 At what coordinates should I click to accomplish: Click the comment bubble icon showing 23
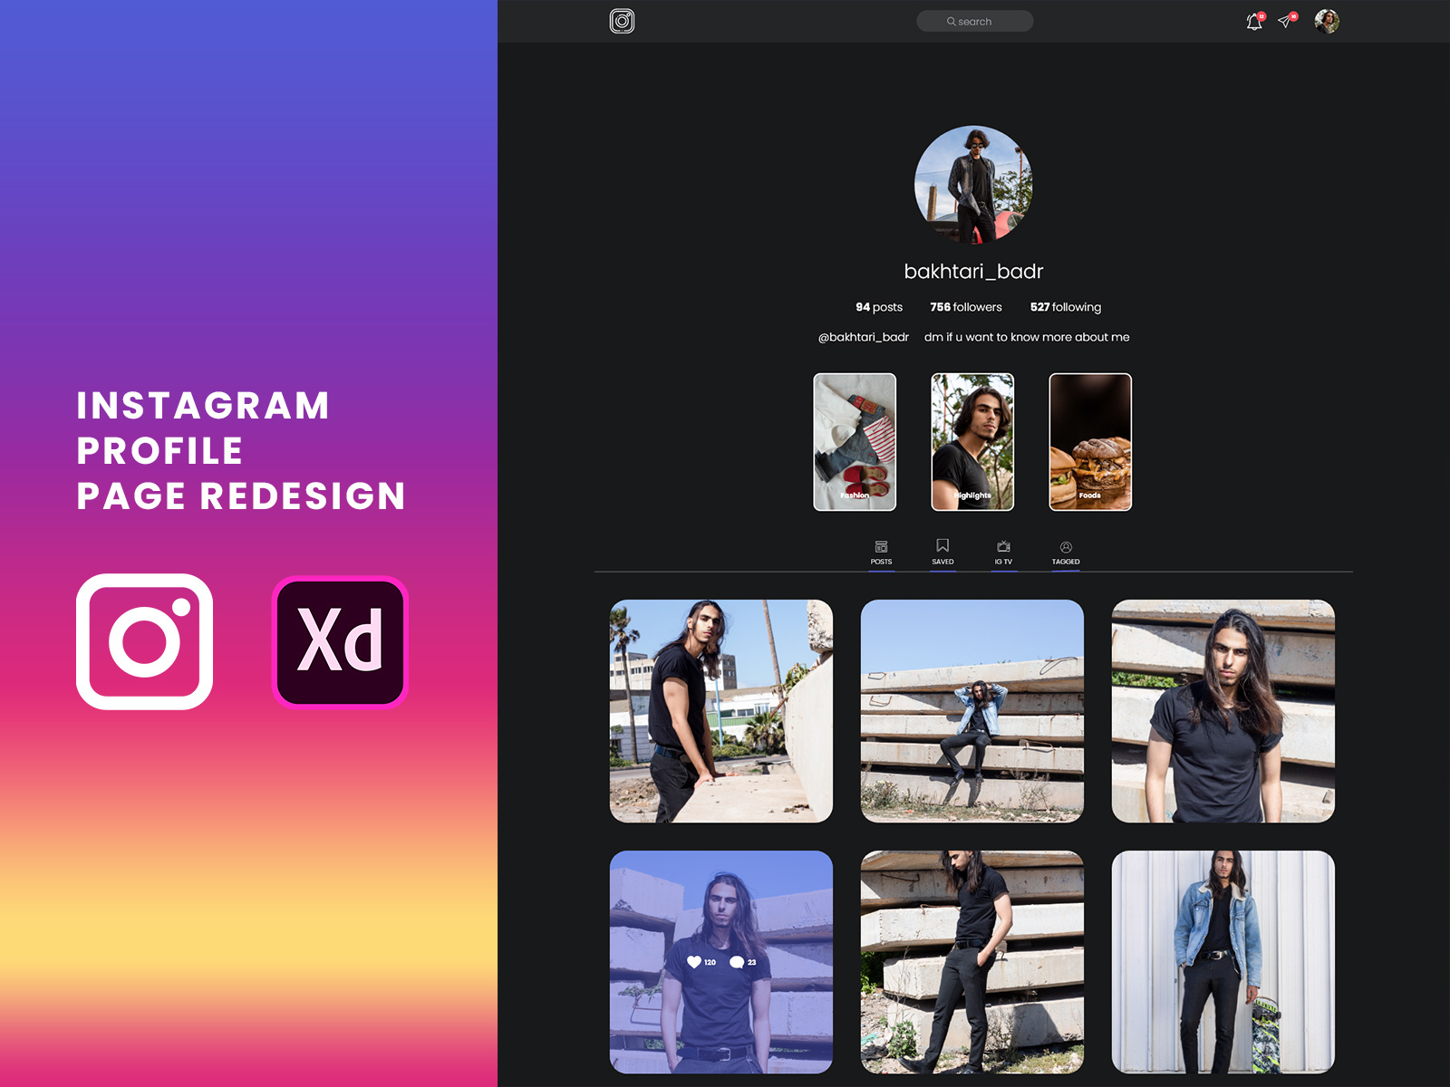click(x=737, y=962)
